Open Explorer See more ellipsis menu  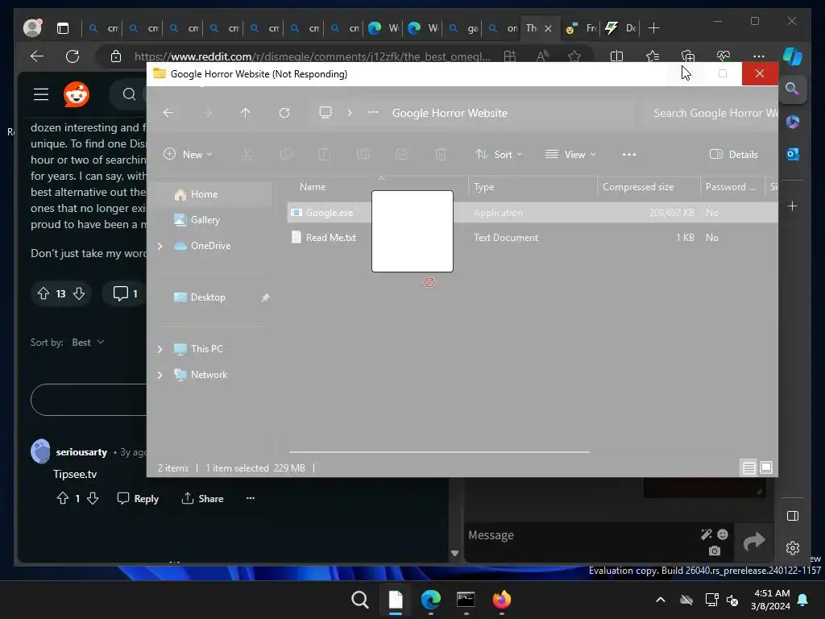pyautogui.click(x=628, y=154)
